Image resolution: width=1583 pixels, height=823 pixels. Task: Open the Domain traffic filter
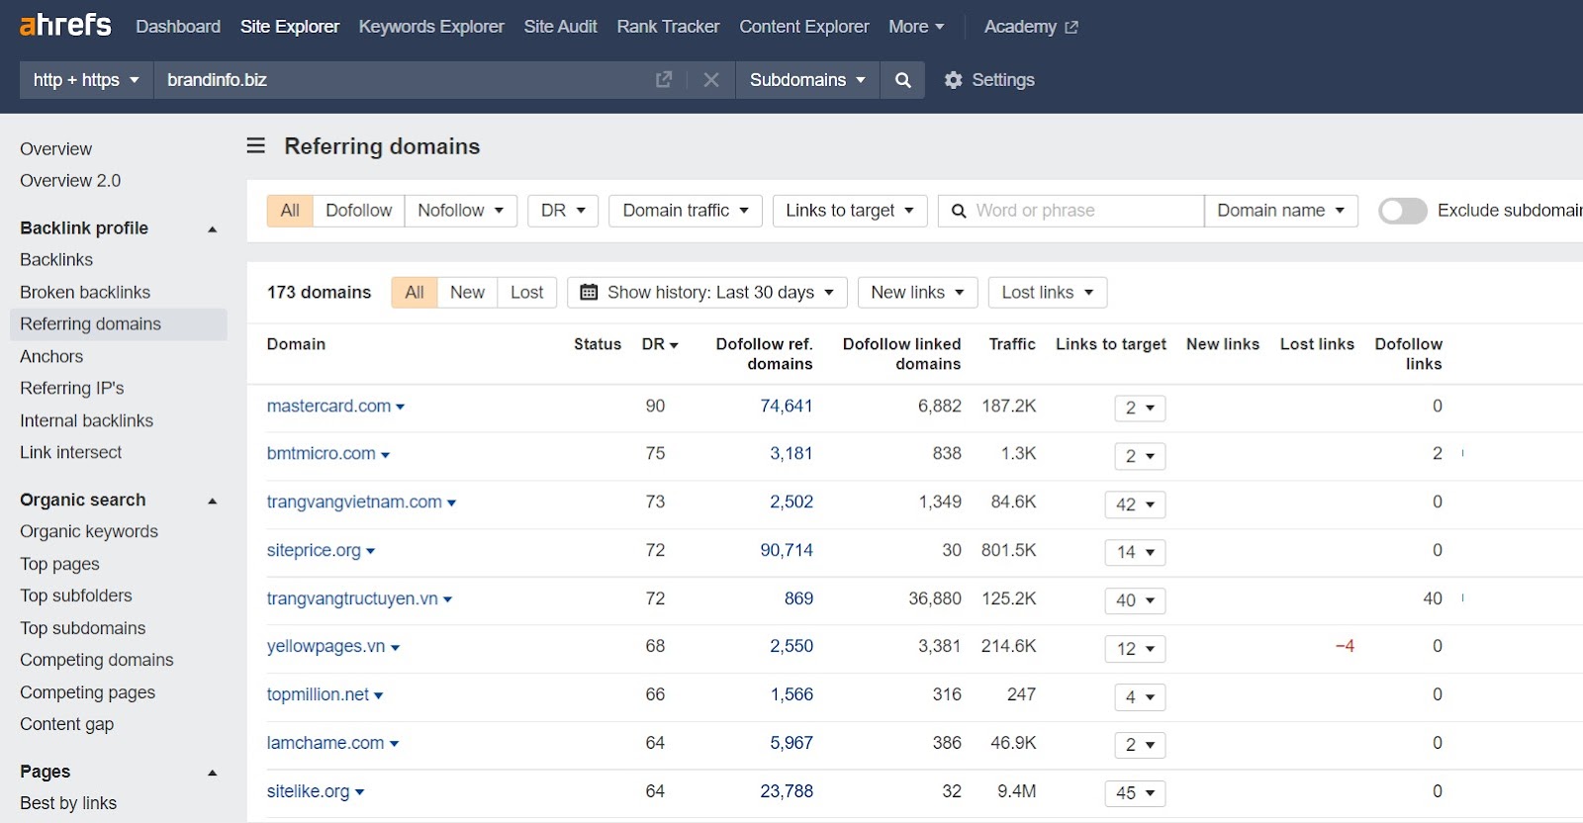click(686, 211)
